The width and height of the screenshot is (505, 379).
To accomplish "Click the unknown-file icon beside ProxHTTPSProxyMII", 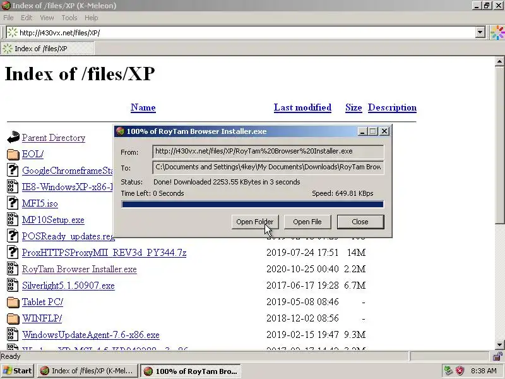I will [13, 252].
